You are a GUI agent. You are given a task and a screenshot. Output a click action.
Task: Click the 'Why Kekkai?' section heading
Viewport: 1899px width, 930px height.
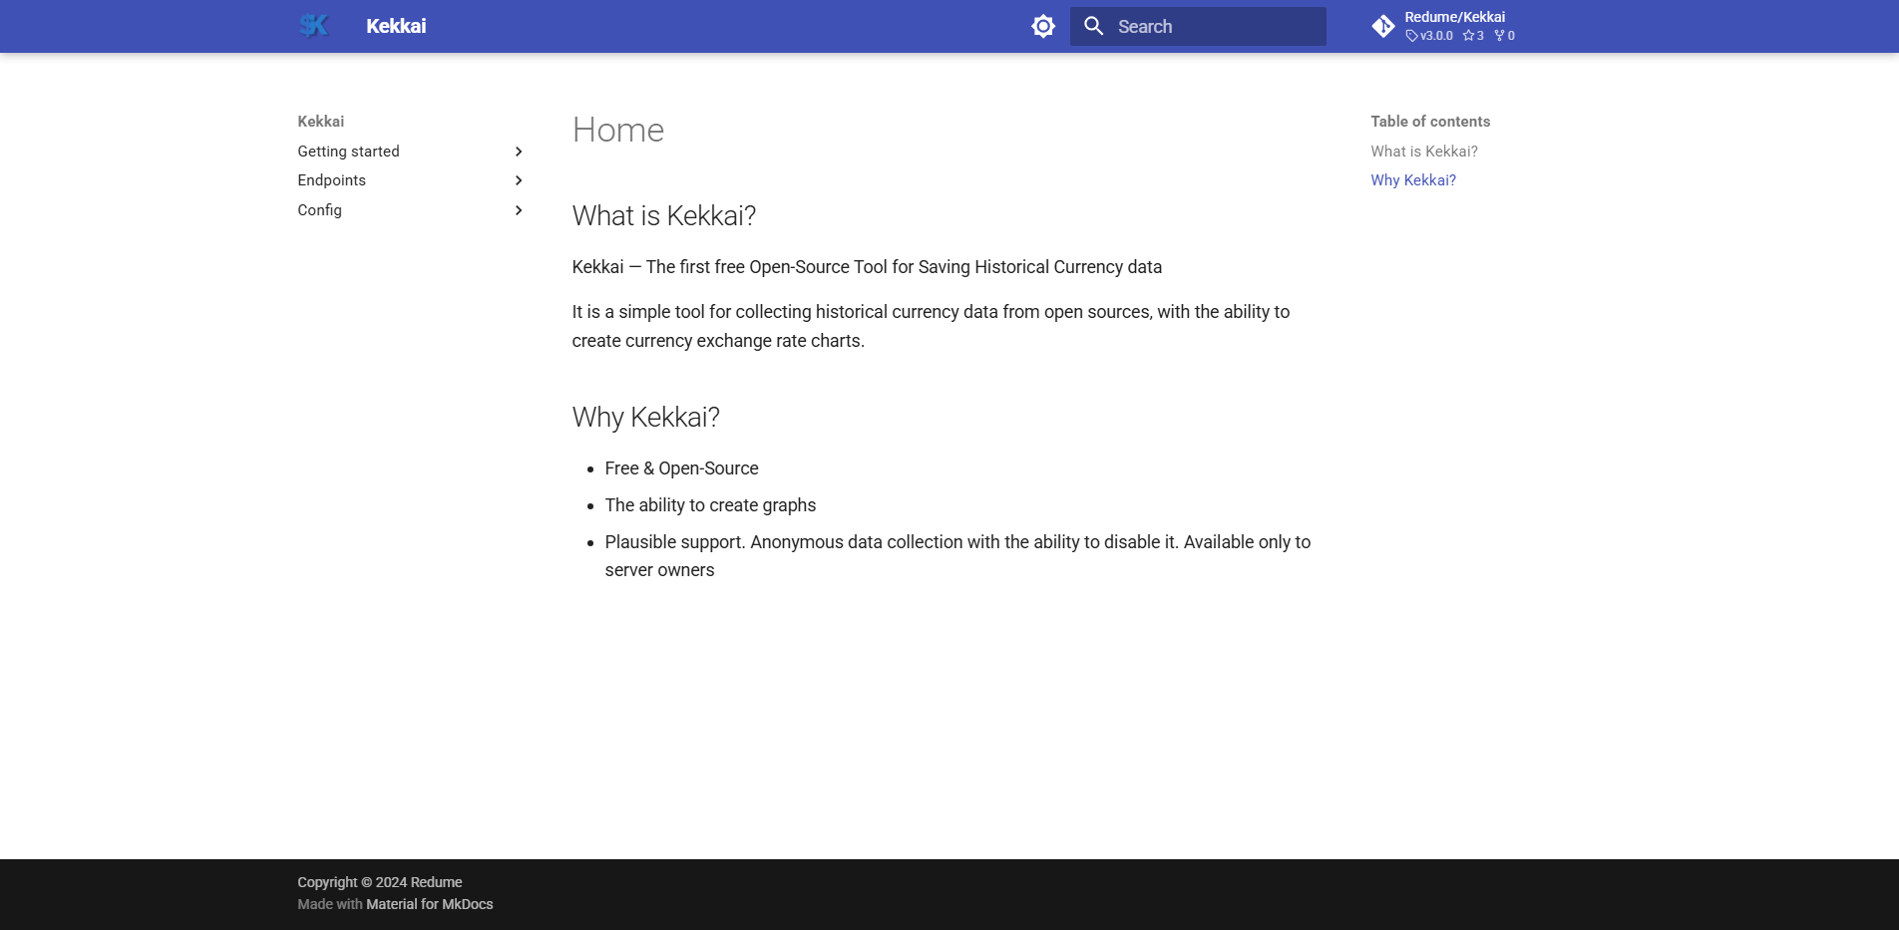click(644, 417)
